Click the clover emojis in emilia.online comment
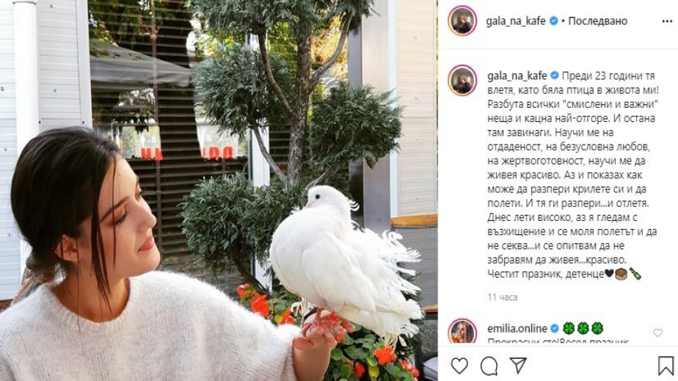 583,328
